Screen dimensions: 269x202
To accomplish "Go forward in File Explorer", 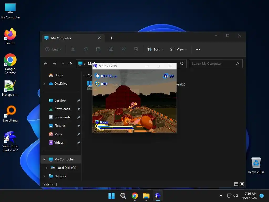I will [55, 64].
